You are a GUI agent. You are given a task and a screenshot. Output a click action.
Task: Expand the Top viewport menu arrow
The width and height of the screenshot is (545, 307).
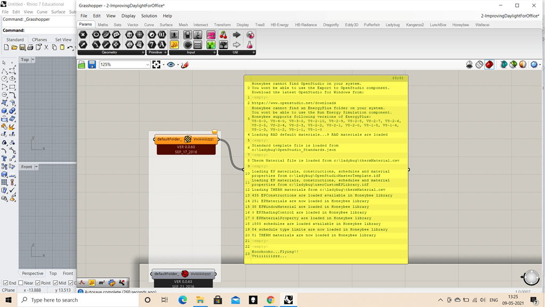coord(33,60)
